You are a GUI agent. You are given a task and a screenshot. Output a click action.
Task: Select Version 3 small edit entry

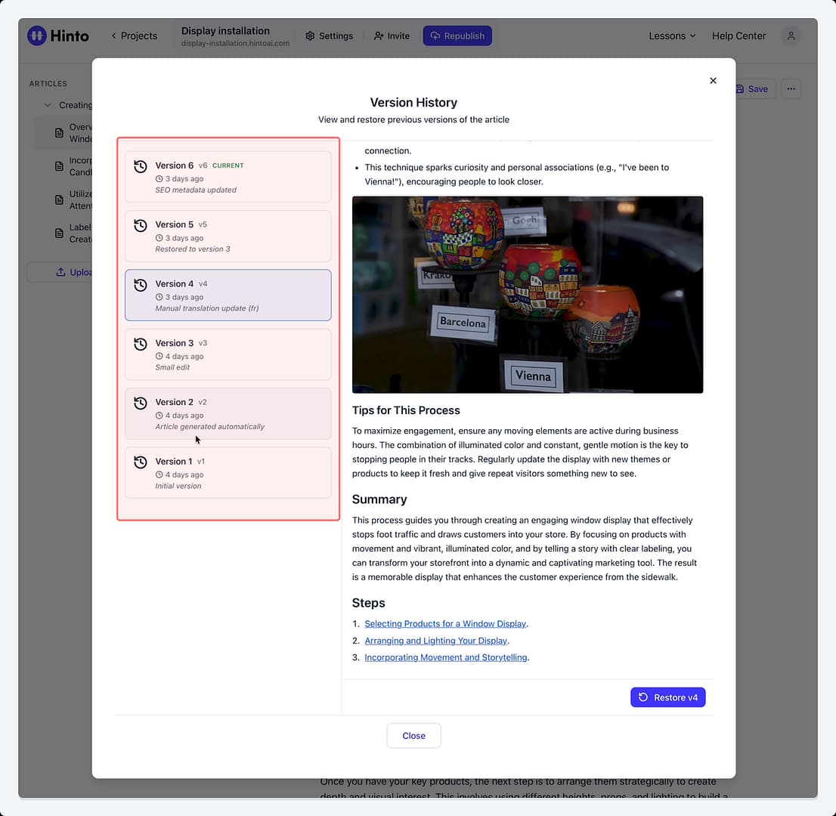pyautogui.click(x=228, y=354)
